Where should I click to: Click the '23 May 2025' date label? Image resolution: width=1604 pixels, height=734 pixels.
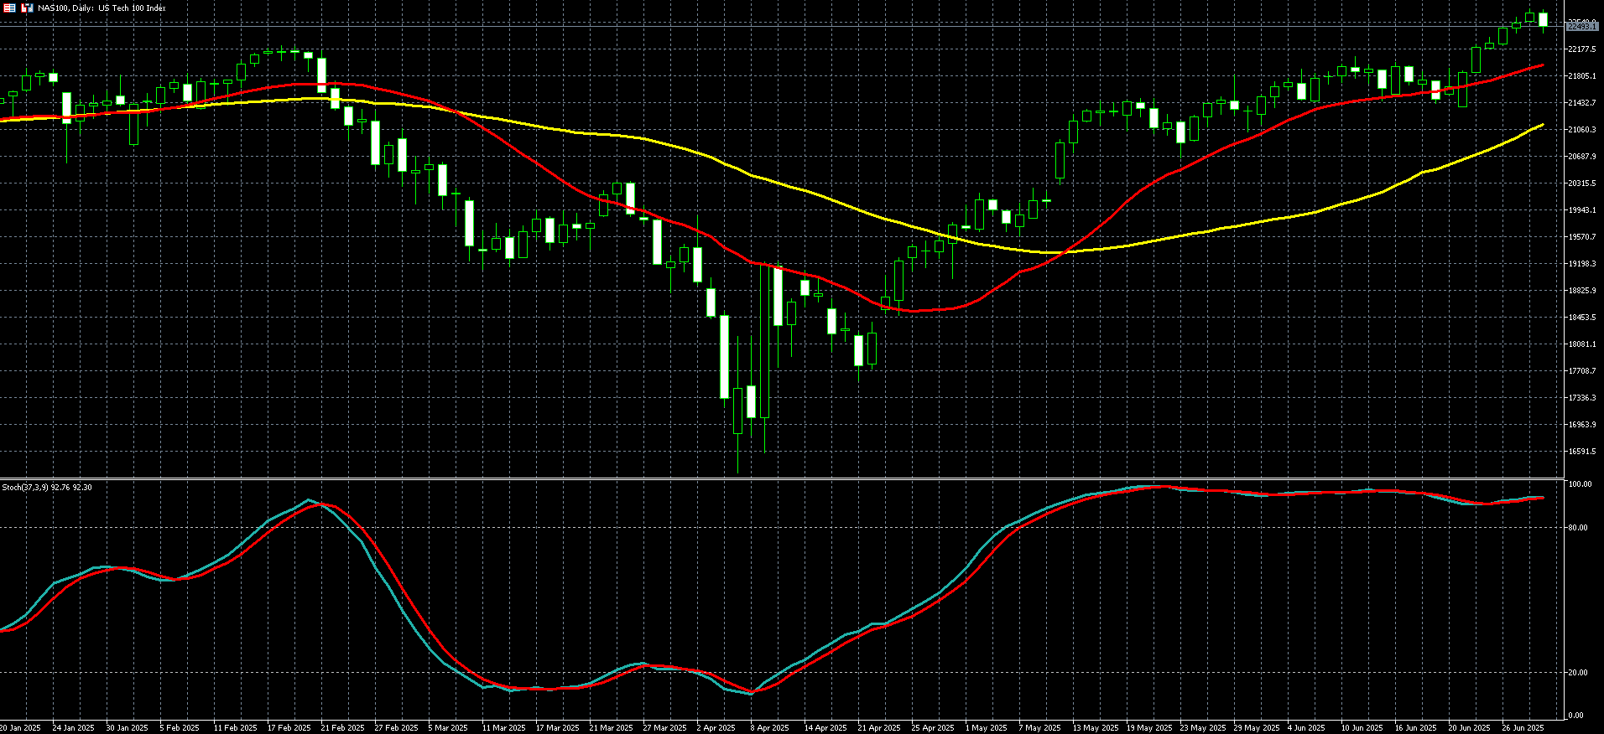(1202, 728)
